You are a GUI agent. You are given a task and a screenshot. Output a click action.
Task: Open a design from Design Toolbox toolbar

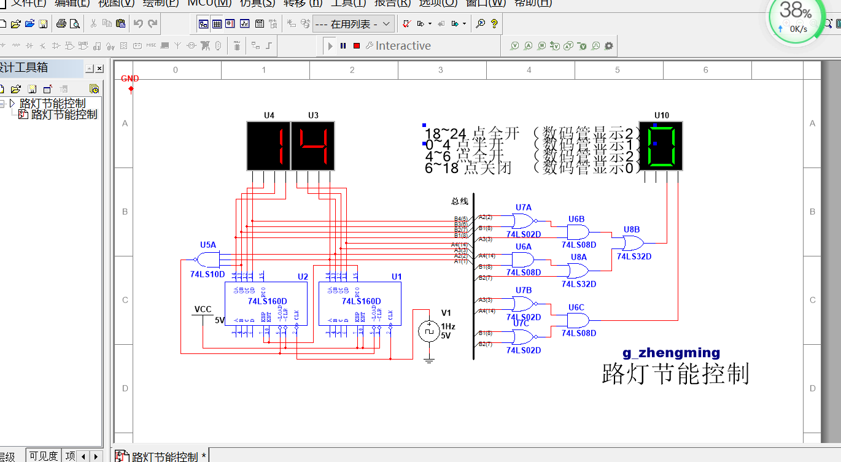(x=16, y=89)
